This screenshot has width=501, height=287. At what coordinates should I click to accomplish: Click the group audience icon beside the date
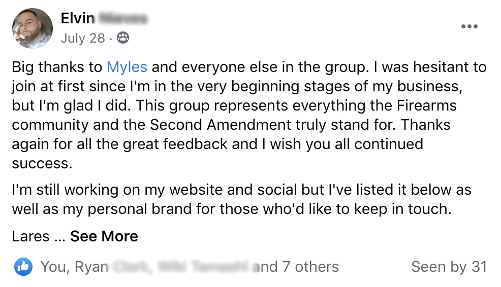pos(123,38)
